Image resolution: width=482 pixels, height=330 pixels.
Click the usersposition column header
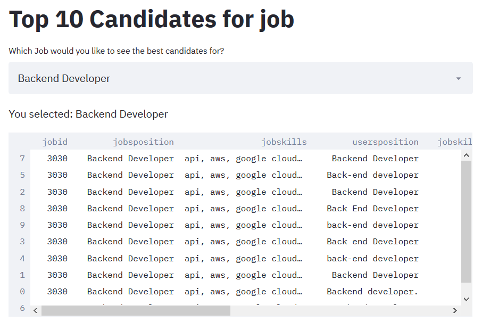[385, 142]
